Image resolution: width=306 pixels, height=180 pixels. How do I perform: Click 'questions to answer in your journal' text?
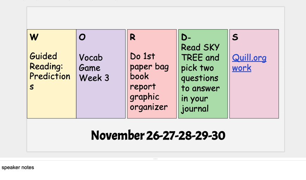[199, 94]
